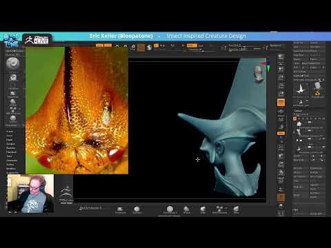This screenshot has width=331, height=248.
Task: Click the head-shaped icon at right shelf bottom
Action: click(281, 206)
